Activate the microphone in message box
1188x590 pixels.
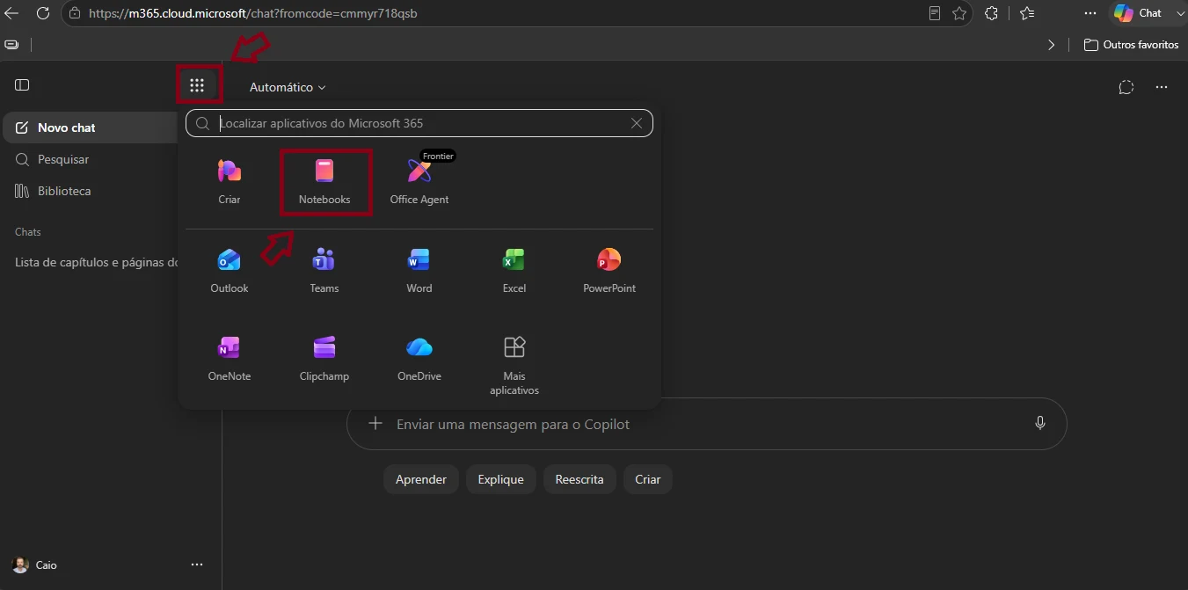tap(1040, 423)
